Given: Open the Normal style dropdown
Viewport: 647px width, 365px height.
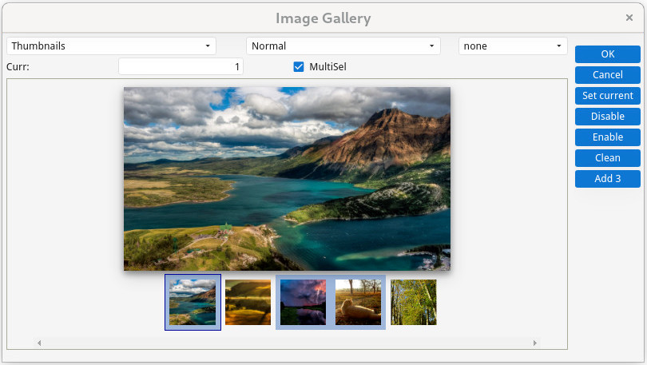Looking at the screenshot, I should click(343, 46).
